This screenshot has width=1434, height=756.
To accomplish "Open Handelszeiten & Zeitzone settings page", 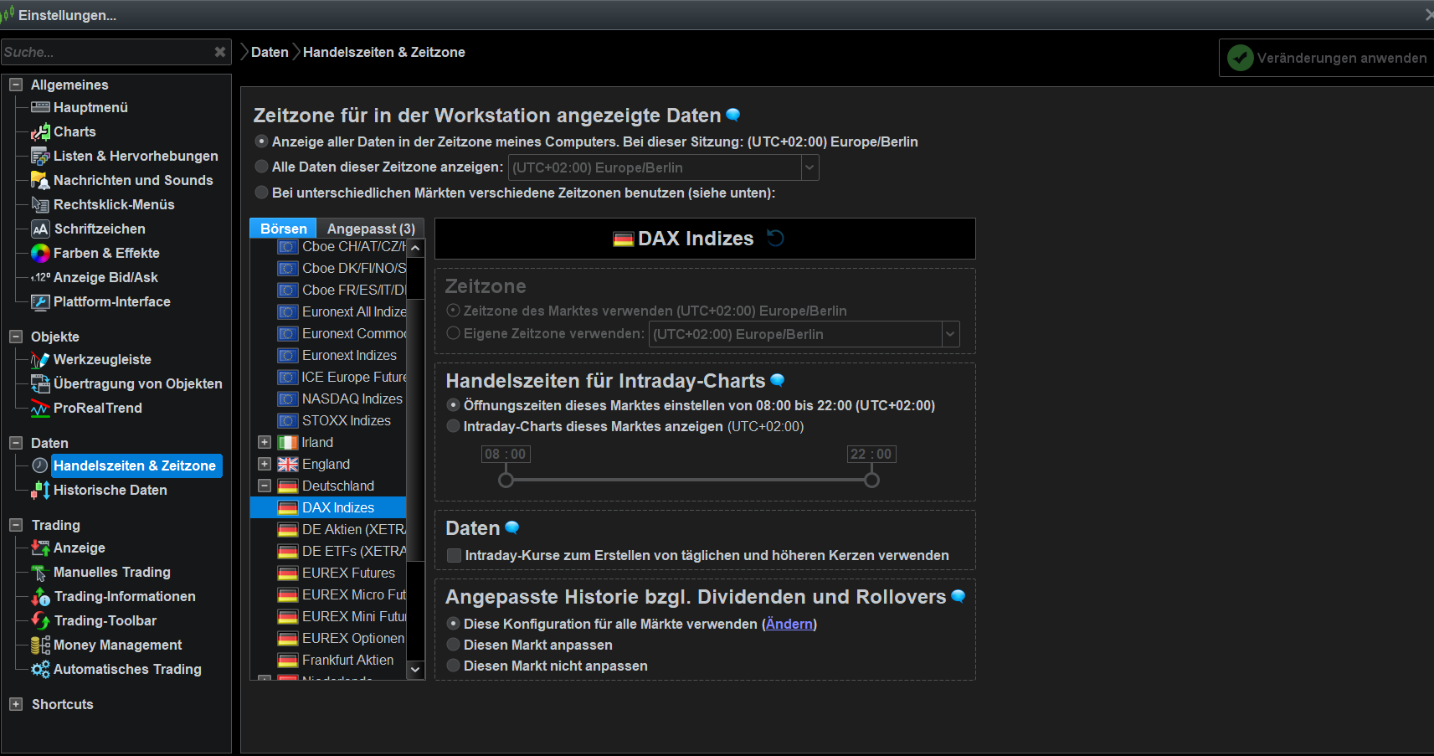I will 135,465.
